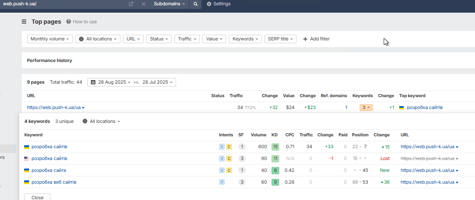Close the keywords panel
This screenshot has height=200, width=475.
37,197
